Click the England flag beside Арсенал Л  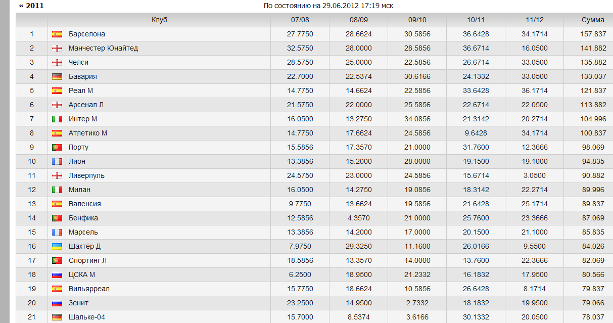coord(57,105)
